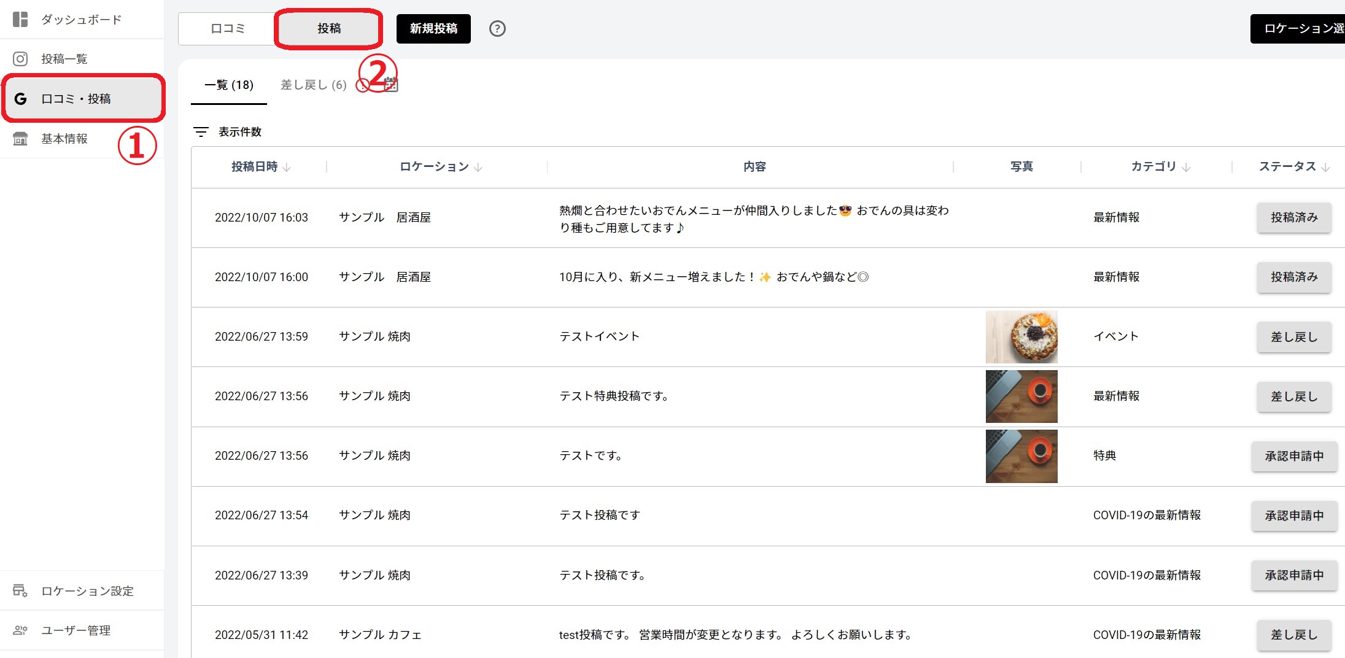Click the help question mark icon

[x=497, y=29]
